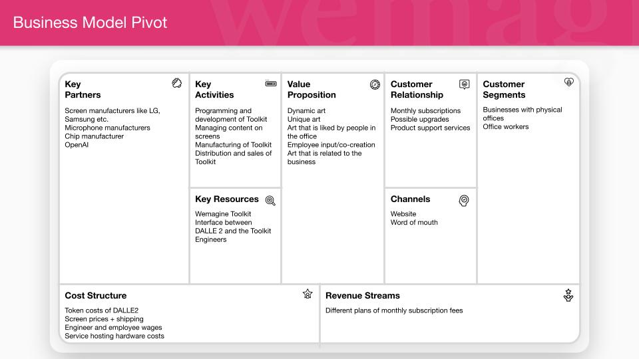Viewport: 639px width, 359px height.
Task: Select the Business Model Pivot title
Action: pos(90,23)
